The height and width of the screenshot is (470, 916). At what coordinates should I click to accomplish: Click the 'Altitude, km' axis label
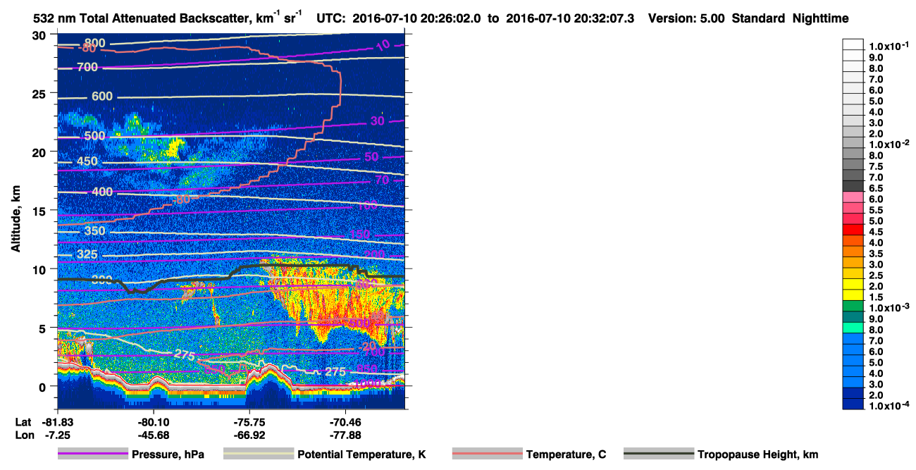[15, 221]
